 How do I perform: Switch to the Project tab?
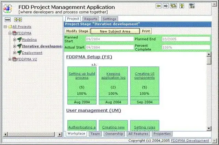(73, 19)
